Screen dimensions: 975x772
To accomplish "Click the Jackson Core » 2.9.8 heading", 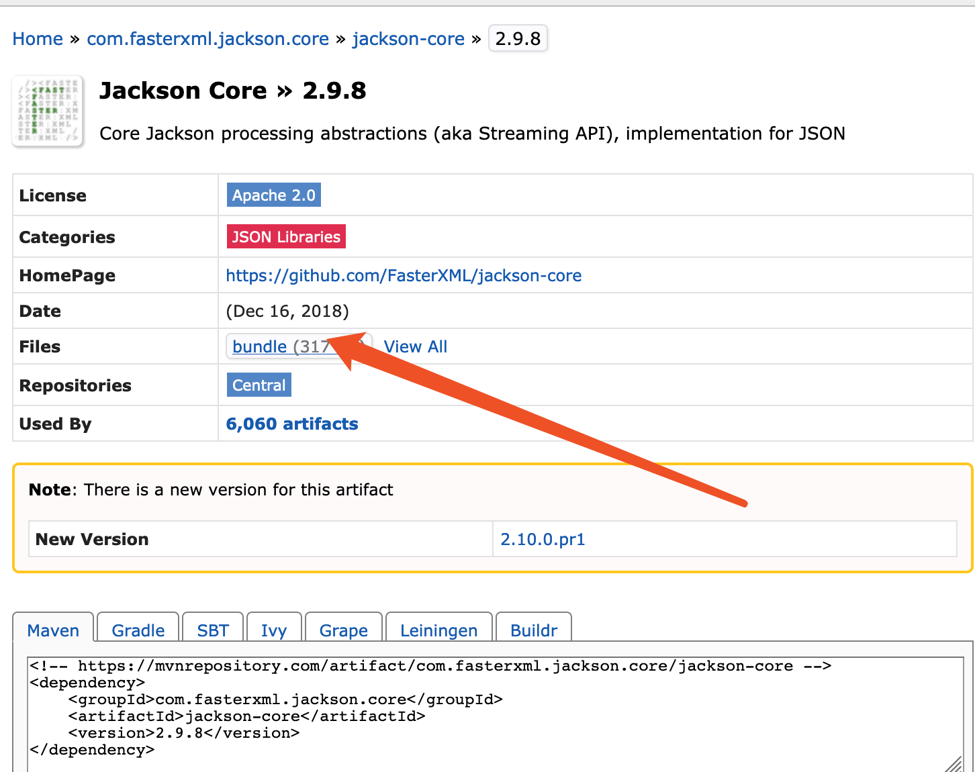I will [233, 90].
